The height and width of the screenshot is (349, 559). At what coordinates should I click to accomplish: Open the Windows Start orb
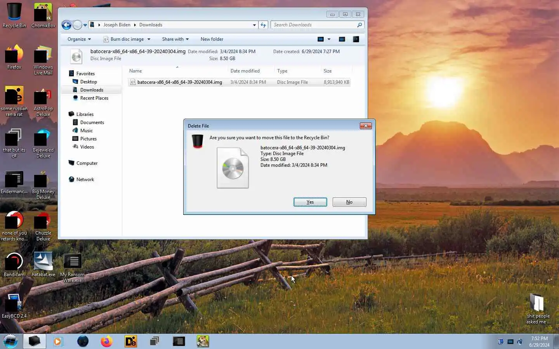(x=10, y=341)
